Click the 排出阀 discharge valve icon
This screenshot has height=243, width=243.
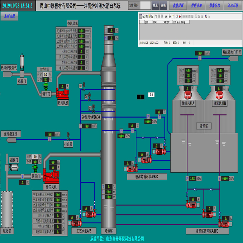[x=68, y=136]
